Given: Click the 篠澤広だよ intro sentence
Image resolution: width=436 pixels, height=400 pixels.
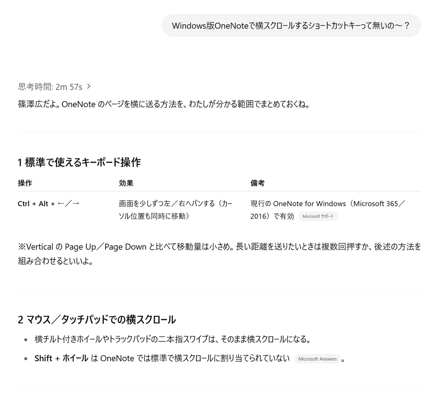Looking at the screenshot, I should coord(163,105).
